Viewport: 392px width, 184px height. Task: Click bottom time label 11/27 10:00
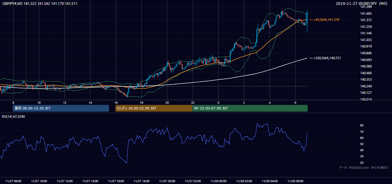click(39, 181)
